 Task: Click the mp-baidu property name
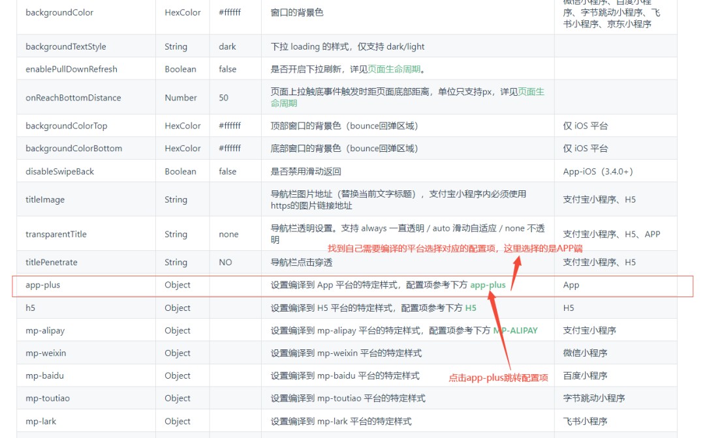[x=43, y=375]
